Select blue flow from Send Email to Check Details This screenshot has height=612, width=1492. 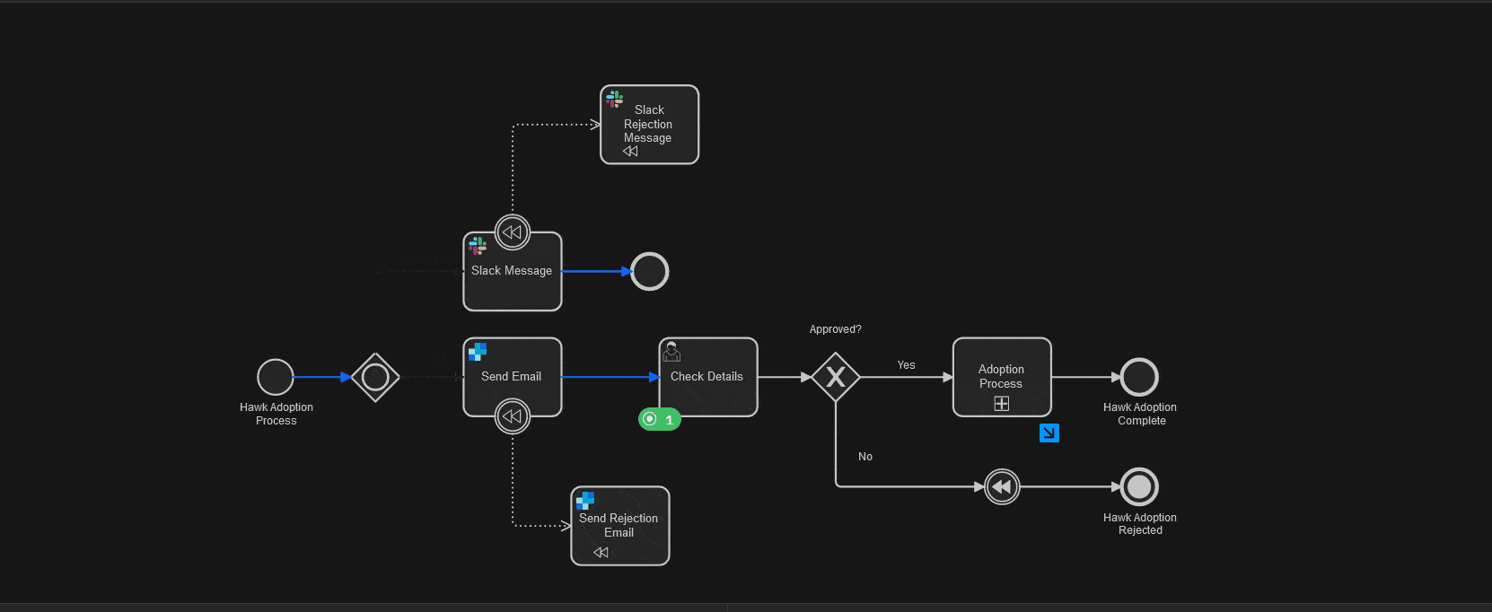(610, 377)
